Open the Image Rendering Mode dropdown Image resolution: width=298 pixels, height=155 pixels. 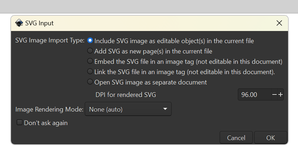pos(128,109)
